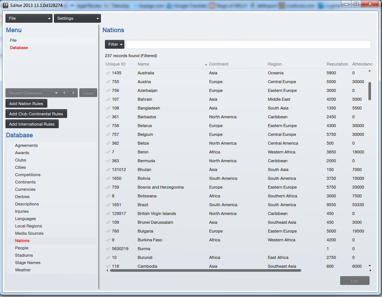Click the link icon next to British Virgin Islands
The height and width of the screenshot is (297, 382).
108,214
